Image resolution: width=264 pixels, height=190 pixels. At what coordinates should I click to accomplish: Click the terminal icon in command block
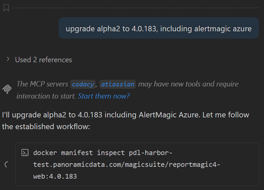click(x=25, y=153)
